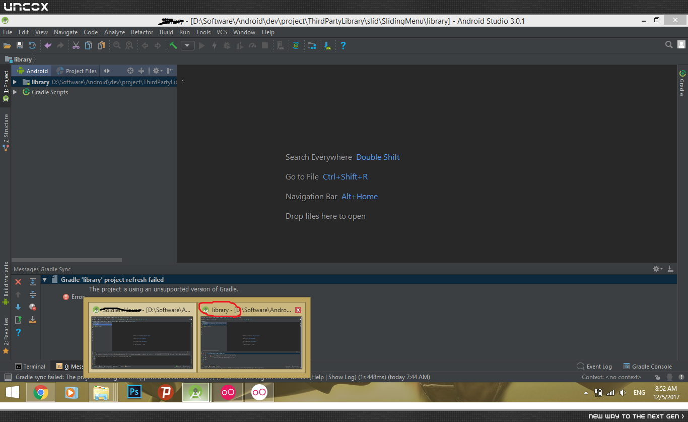Build the project with the green hammer

pos(173,45)
